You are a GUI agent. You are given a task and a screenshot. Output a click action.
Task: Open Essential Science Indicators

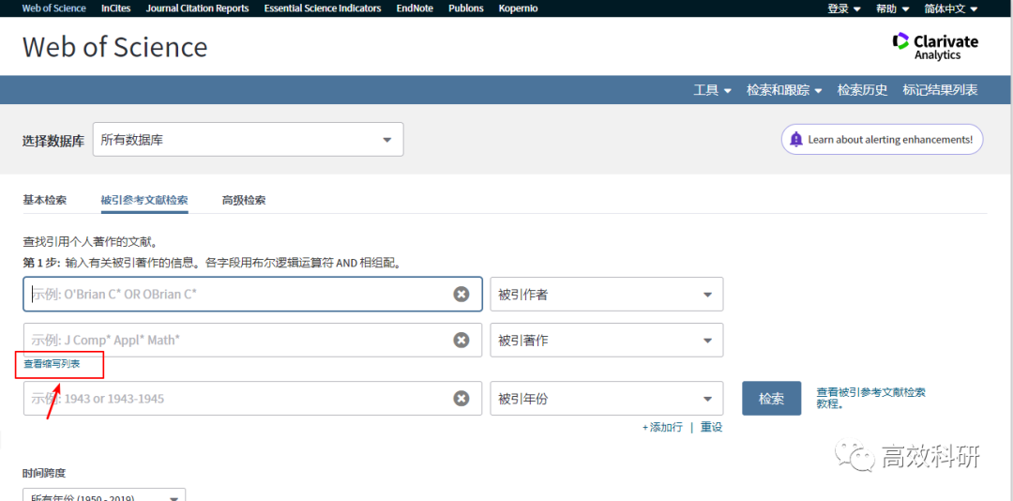click(x=323, y=8)
